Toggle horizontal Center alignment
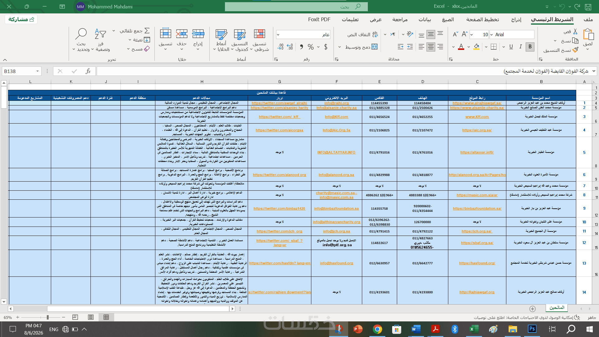The image size is (599, 337). pos(431,47)
